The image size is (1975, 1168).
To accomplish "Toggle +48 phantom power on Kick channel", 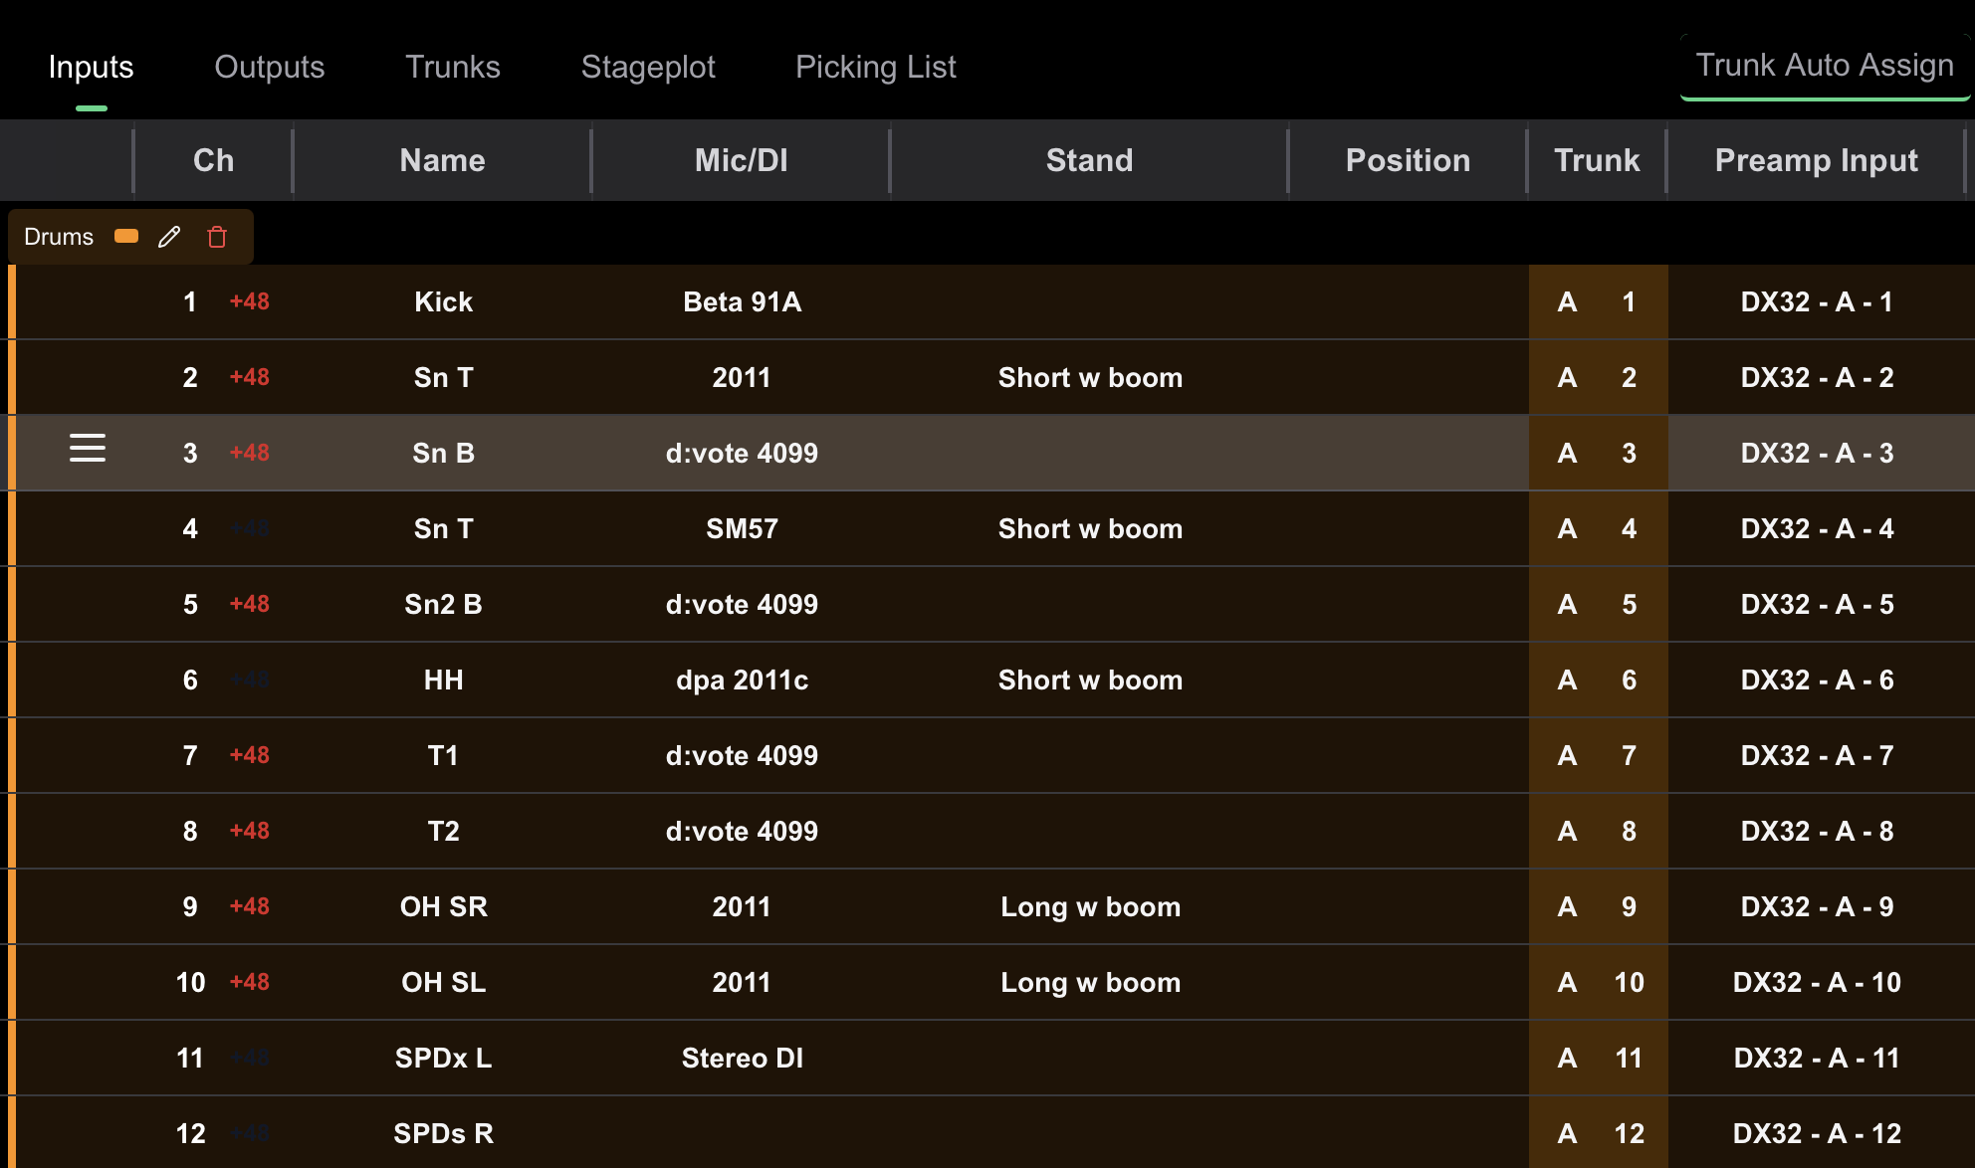I will click(249, 301).
